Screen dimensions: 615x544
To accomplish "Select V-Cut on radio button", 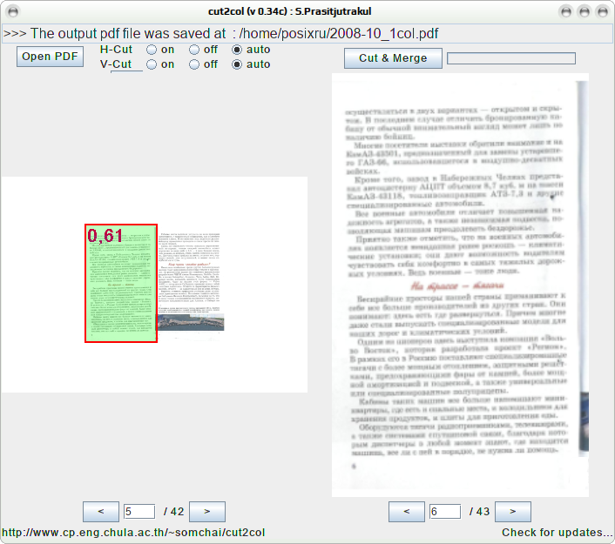I will pos(152,64).
